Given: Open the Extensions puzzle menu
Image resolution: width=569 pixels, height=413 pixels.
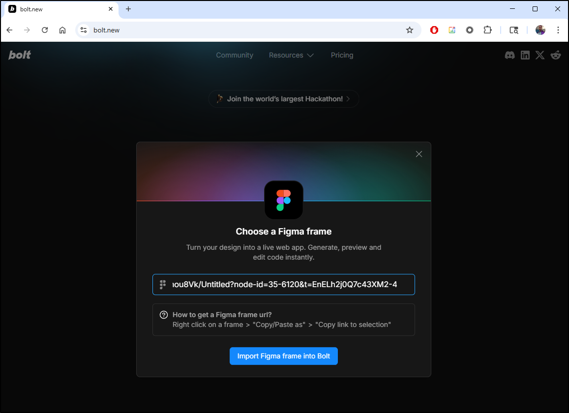Looking at the screenshot, I should 488,30.
